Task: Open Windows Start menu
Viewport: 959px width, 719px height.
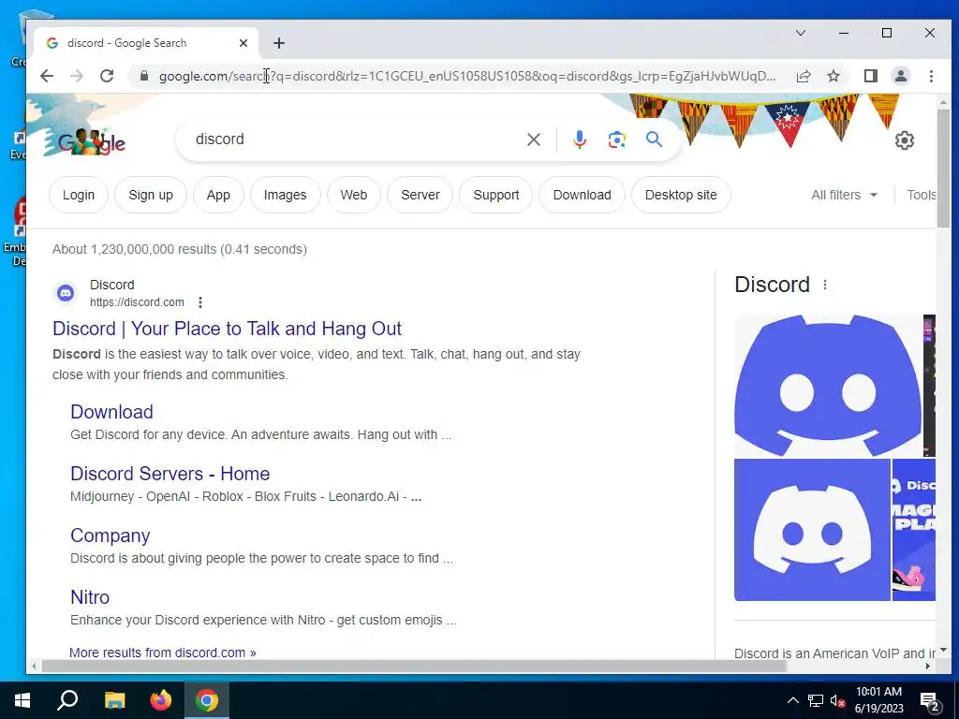Action: 22,700
